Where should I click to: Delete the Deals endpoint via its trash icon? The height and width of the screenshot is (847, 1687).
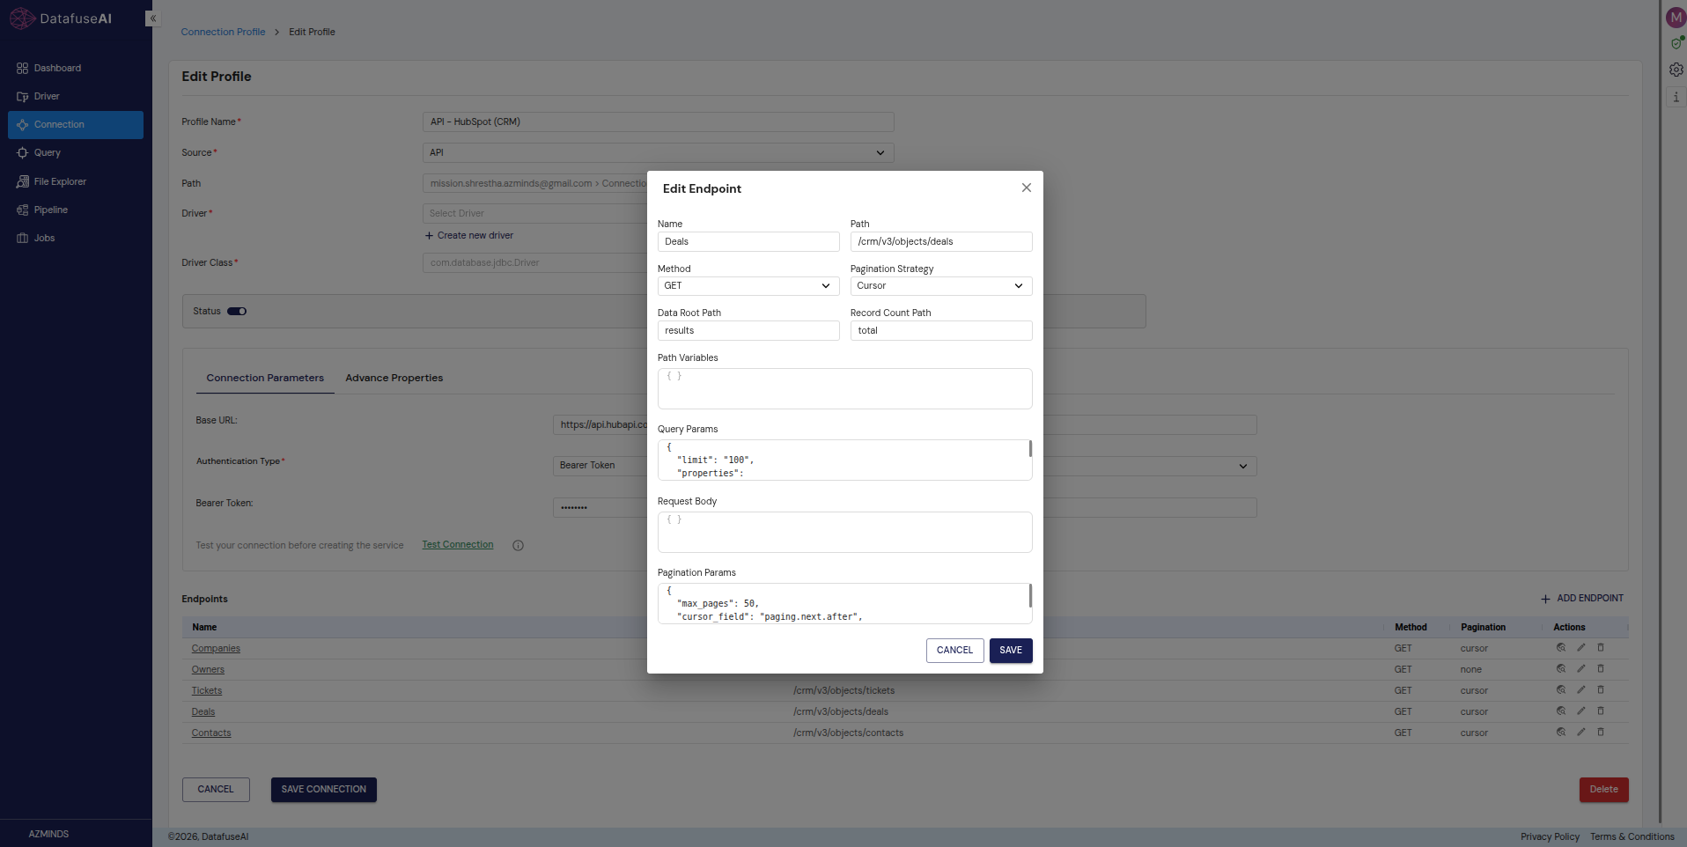(1601, 711)
